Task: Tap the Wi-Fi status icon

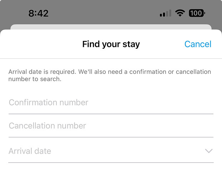Action: (x=180, y=13)
